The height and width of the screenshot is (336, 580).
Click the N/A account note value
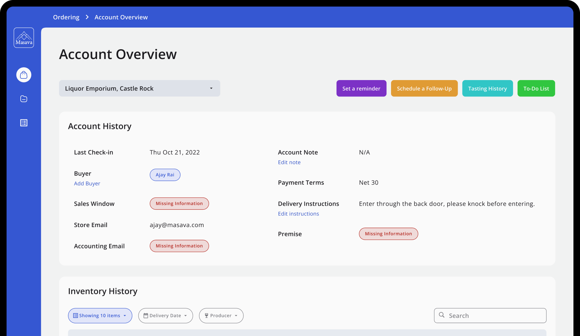tap(364, 152)
